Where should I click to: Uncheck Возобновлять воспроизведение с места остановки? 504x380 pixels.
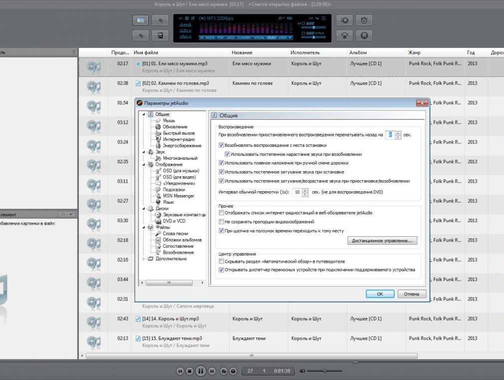(x=221, y=145)
